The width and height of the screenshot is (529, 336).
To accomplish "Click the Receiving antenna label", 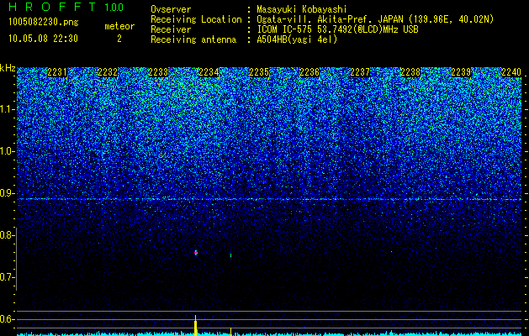I will [193, 39].
